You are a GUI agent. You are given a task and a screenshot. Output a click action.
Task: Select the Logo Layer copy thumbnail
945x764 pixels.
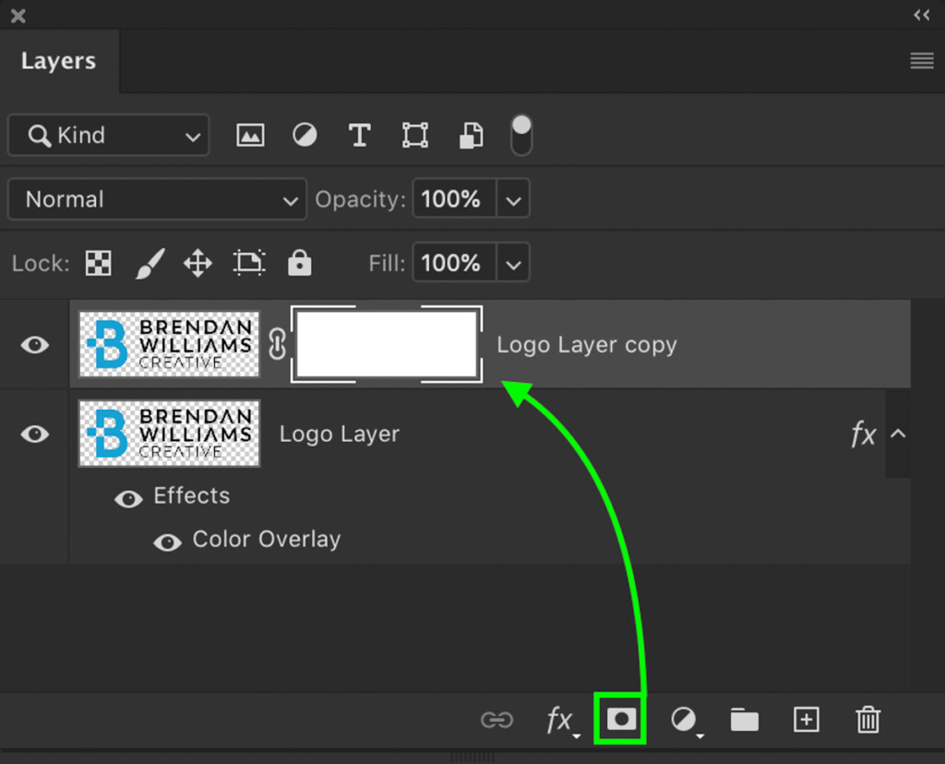coord(170,344)
